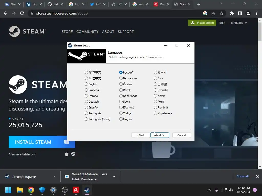The image size is (262, 196).
Task: Open Windows Security shield in taskbar
Action: coord(42,190)
